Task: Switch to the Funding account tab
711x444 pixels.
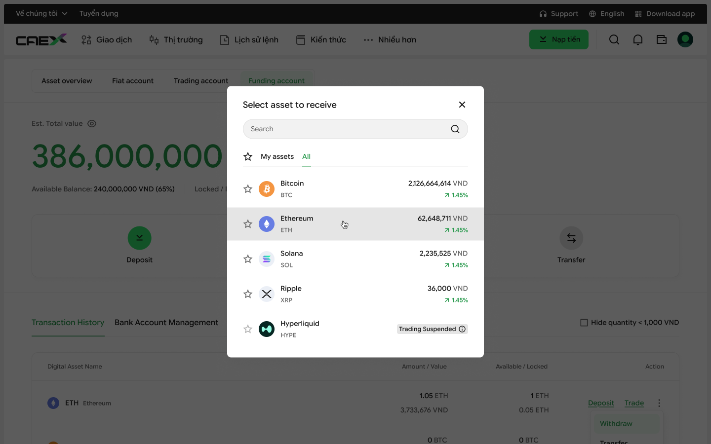Action: tap(276, 81)
